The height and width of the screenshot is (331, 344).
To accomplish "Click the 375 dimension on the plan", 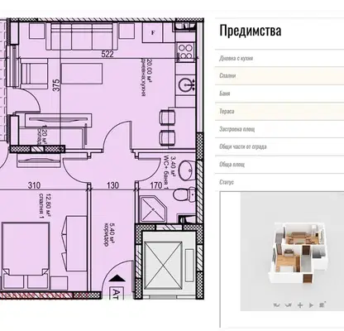I will 55,85.
